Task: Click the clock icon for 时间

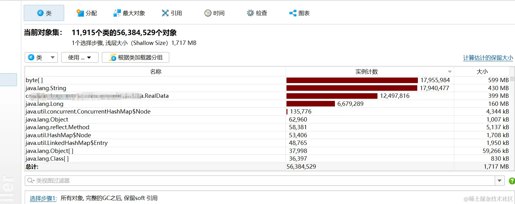Action: point(208,13)
